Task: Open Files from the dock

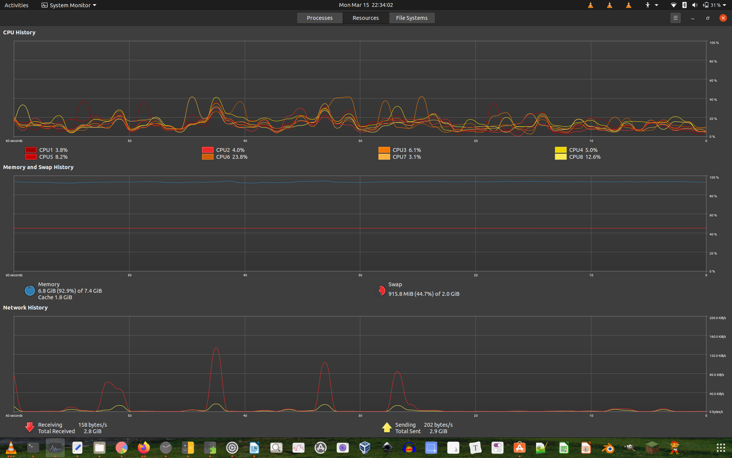Action: point(100,448)
